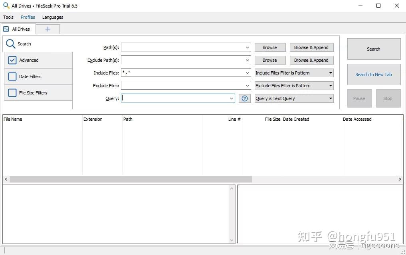Viewport: 406px width, 255px height.
Task: Expand the Path(s) dropdown arrow
Action: (247, 47)
